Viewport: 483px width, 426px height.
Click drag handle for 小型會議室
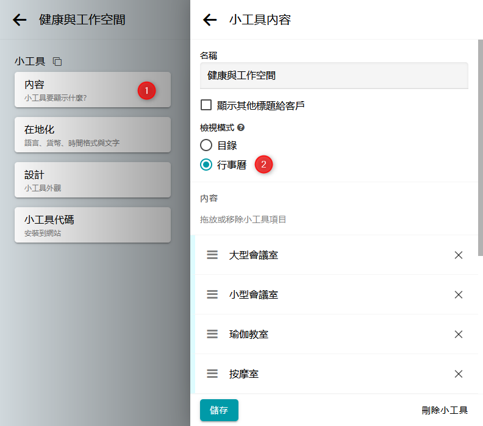212,294
